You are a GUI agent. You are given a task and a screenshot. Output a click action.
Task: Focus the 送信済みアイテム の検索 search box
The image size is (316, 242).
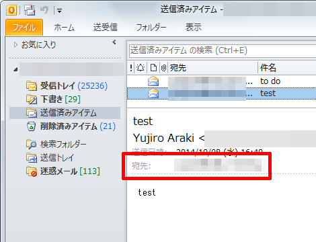point(223,50)
